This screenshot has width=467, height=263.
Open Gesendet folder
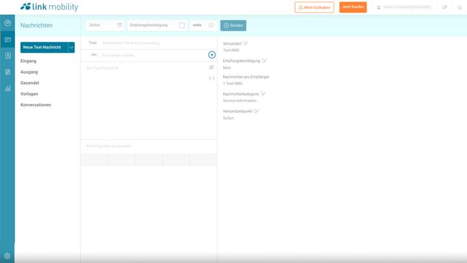(x=30, y=83)
